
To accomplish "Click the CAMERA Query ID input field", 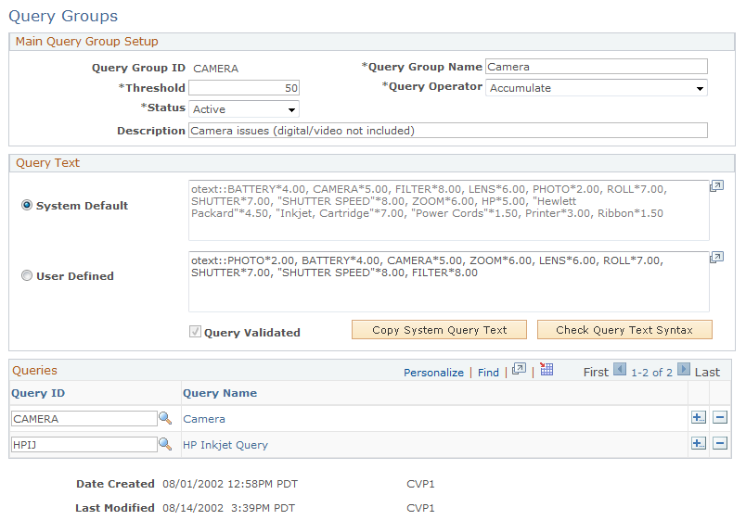I will (84, 419).
